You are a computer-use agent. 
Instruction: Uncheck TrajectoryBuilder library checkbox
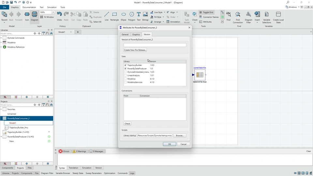[125, 65]
